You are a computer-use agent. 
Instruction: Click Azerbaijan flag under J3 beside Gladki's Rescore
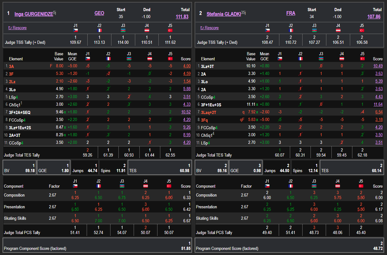click(314, 30)
